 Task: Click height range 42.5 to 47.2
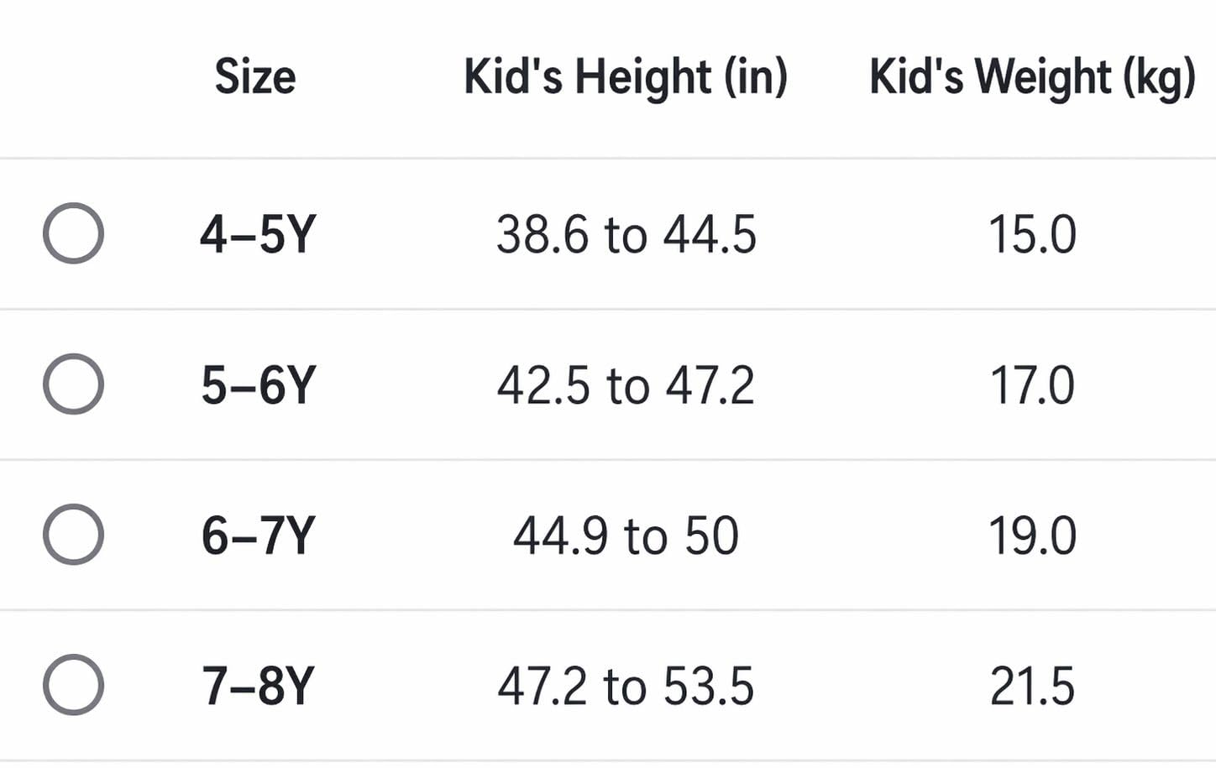626,385
